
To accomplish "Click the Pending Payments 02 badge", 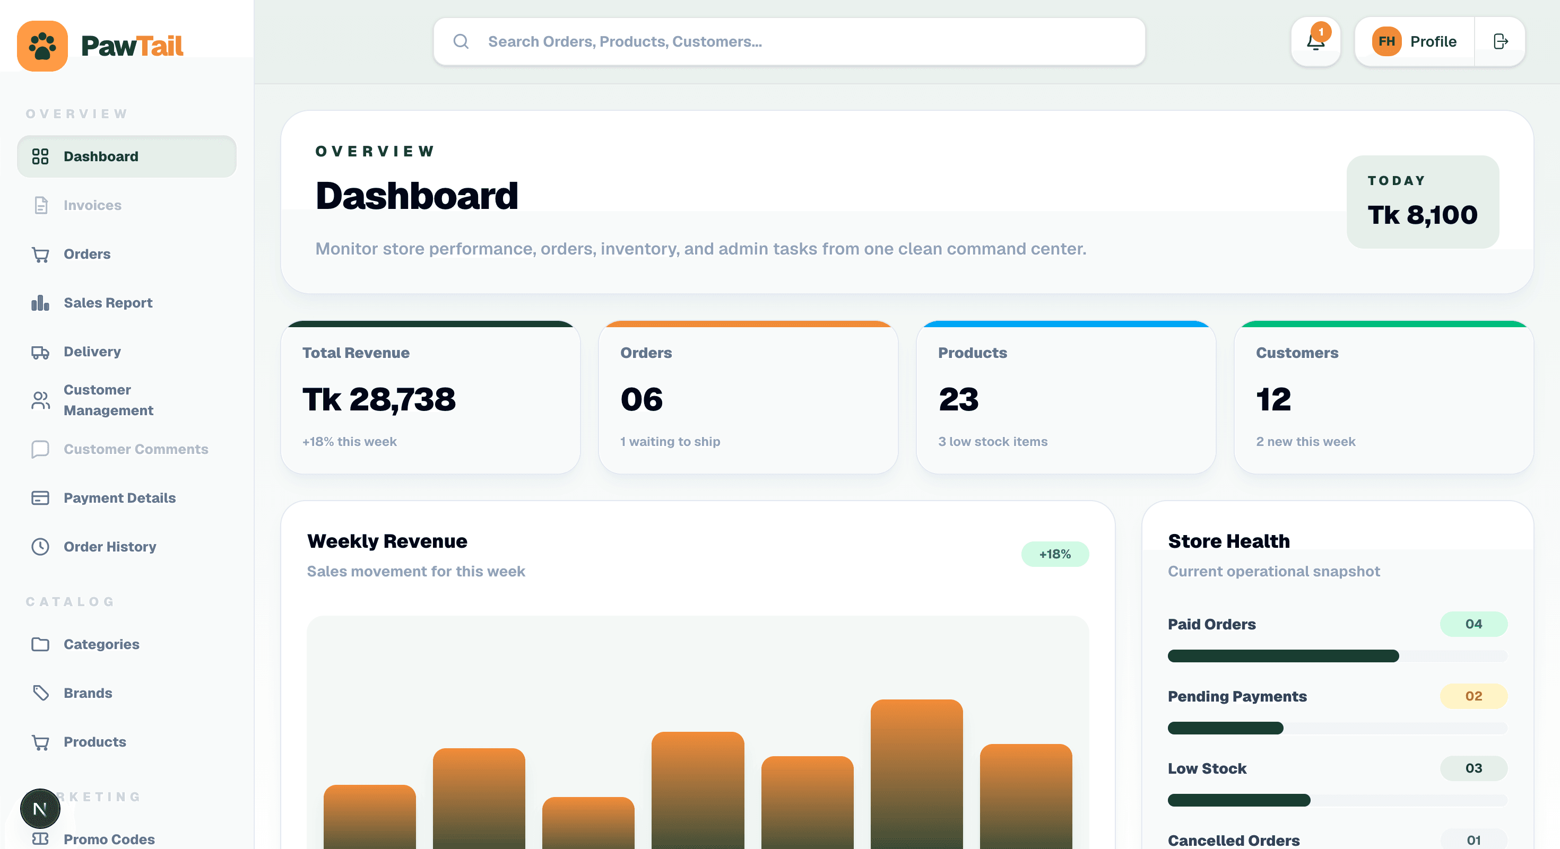I will tap(1474, 696).
